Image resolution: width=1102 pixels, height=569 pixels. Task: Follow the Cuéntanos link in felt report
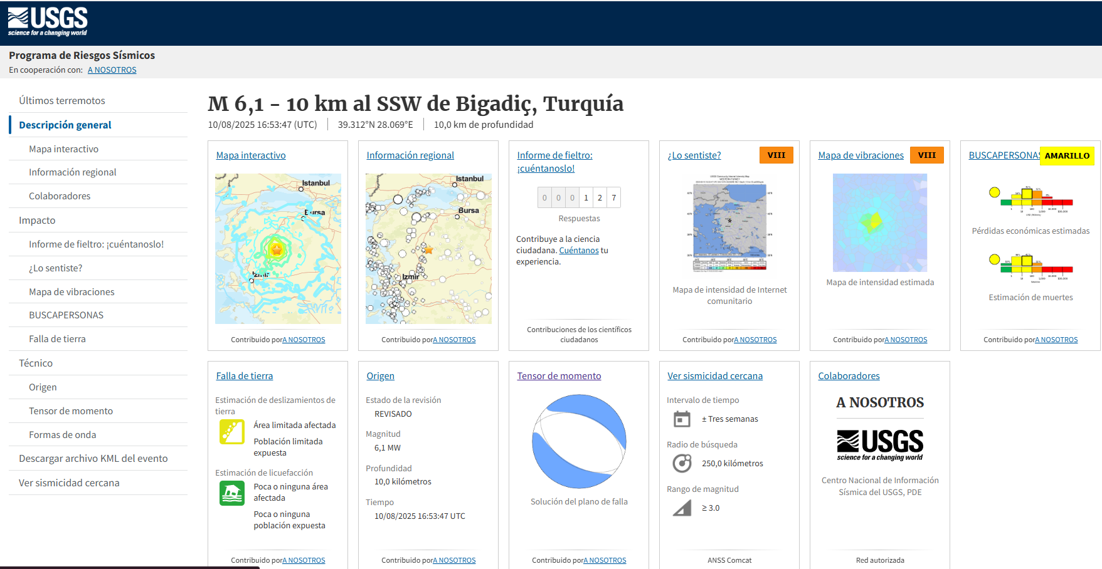[578, 250]
